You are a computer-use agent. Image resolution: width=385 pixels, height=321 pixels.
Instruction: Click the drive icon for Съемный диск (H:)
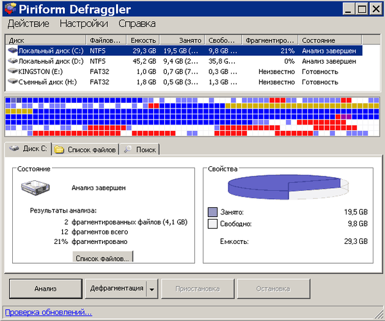[13, 82]
